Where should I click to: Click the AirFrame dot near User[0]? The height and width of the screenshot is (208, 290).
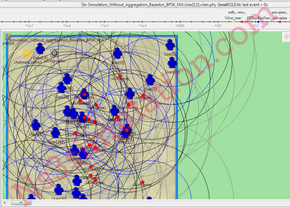[x=120, y=76]
